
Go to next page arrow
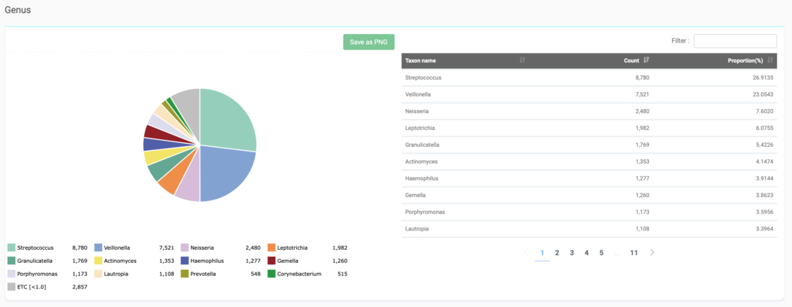click(652, 252)
